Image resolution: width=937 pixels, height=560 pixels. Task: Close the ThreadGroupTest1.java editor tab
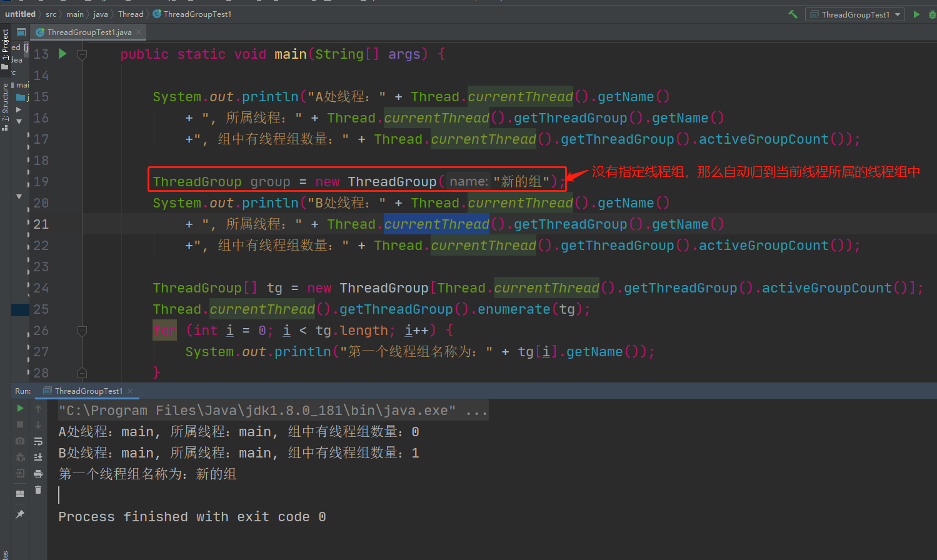coord(139,32)
